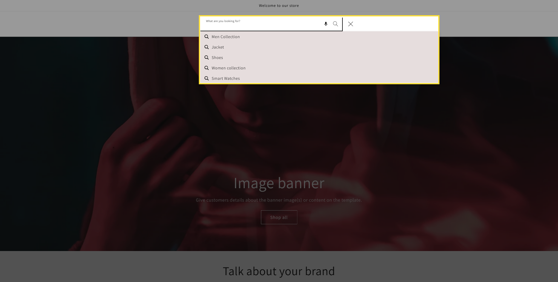Click the 'Talk about your brand' heading

(279, 271)
